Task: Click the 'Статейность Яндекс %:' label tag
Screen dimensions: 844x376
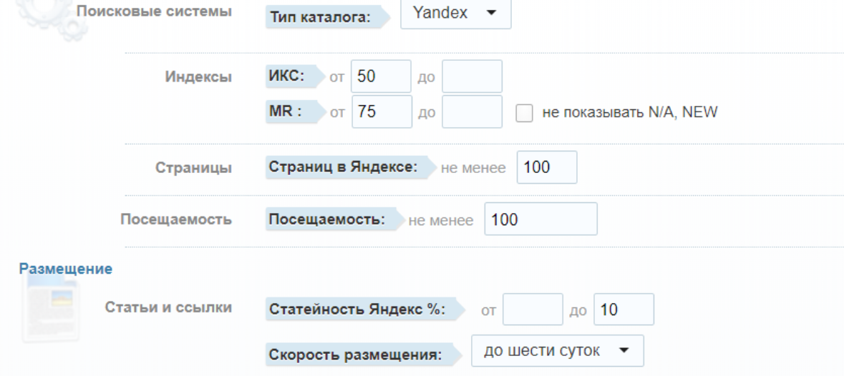Action: coord(357,310)
